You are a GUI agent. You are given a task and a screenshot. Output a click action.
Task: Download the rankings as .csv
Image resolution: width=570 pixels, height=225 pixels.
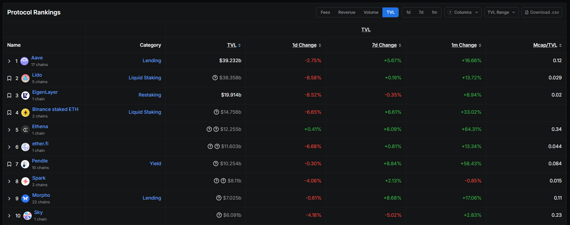[542, 12]
